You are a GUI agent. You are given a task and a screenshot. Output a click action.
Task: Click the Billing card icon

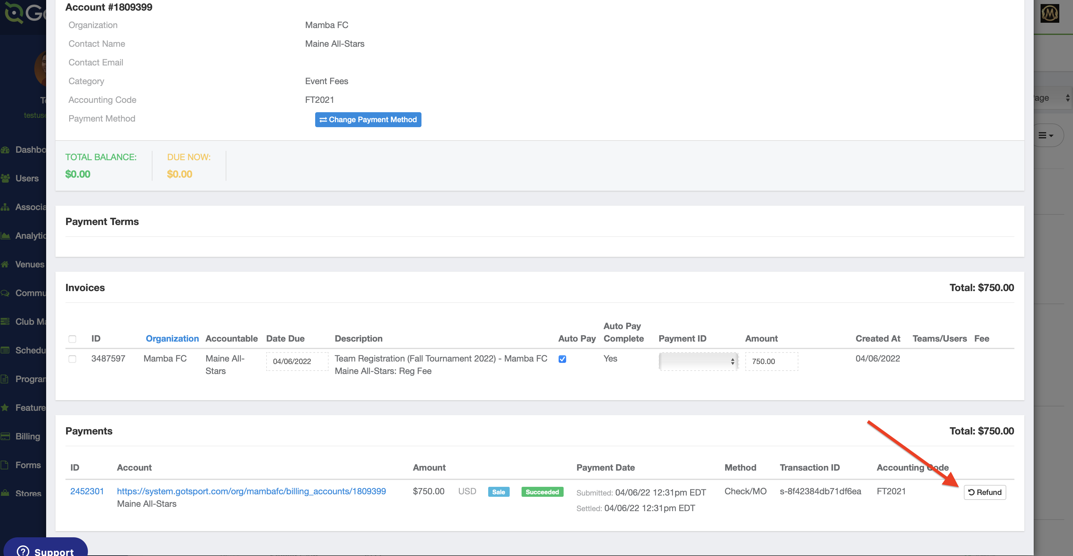click(5, 436)
